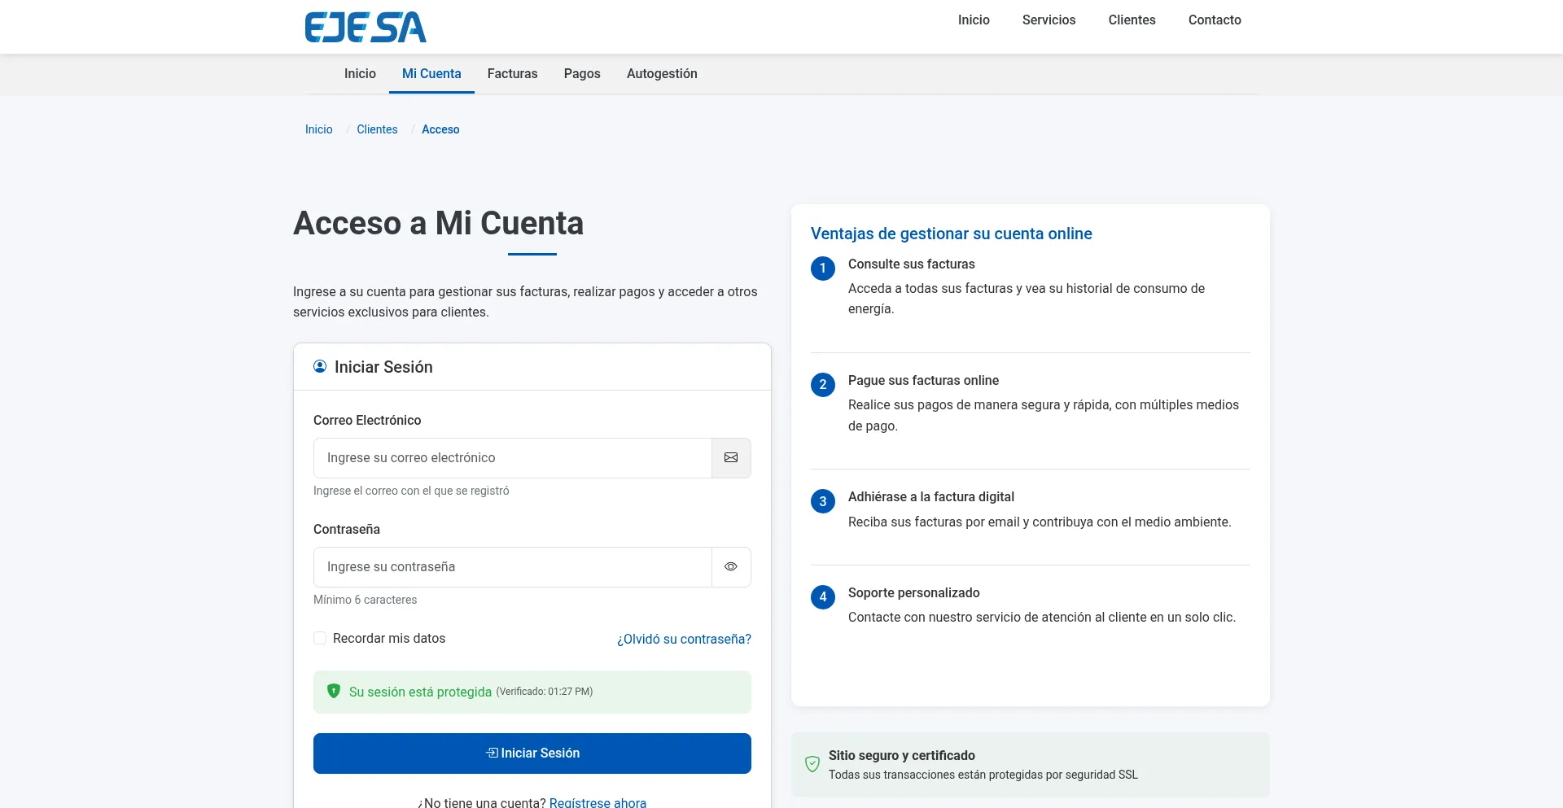Open the Mi Cuenta tab

(x=431, y=74)
